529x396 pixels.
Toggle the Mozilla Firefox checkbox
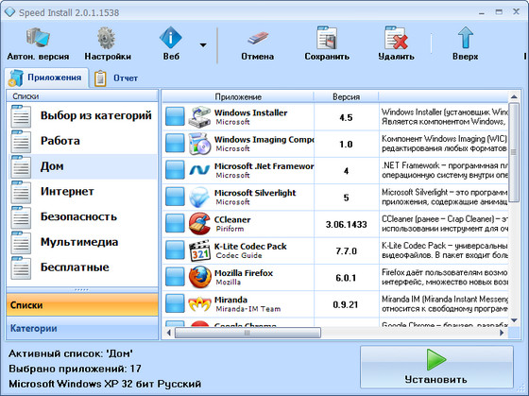pyautogui.click(x=175, y=277)
